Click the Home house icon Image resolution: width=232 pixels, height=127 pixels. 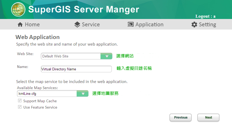point(20,25)
